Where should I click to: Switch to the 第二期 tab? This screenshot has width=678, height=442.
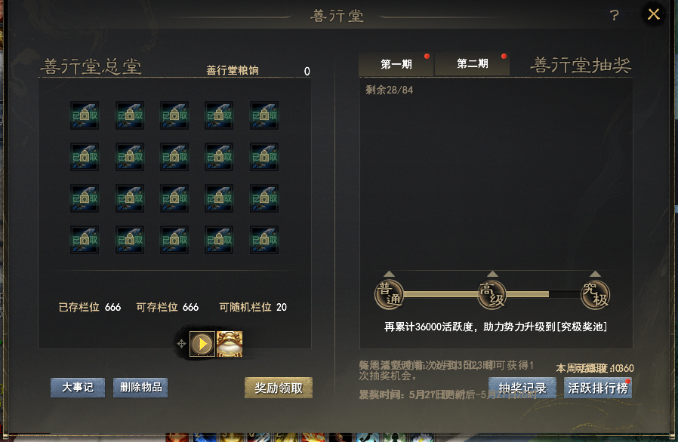click(472, 64)
